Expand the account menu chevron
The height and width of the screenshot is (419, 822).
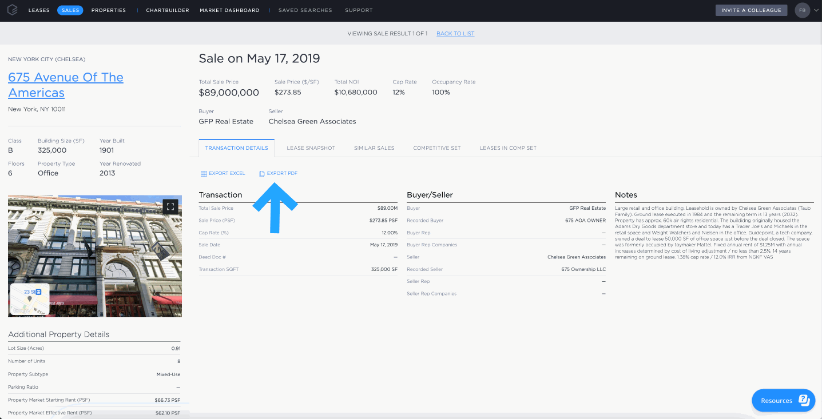816,10
